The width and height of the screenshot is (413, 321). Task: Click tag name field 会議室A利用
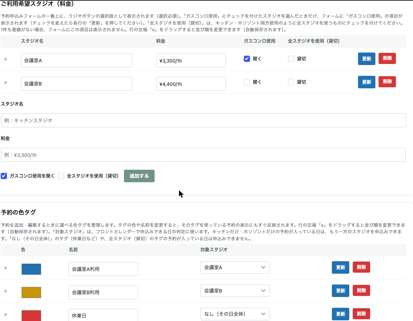(103, 269)
